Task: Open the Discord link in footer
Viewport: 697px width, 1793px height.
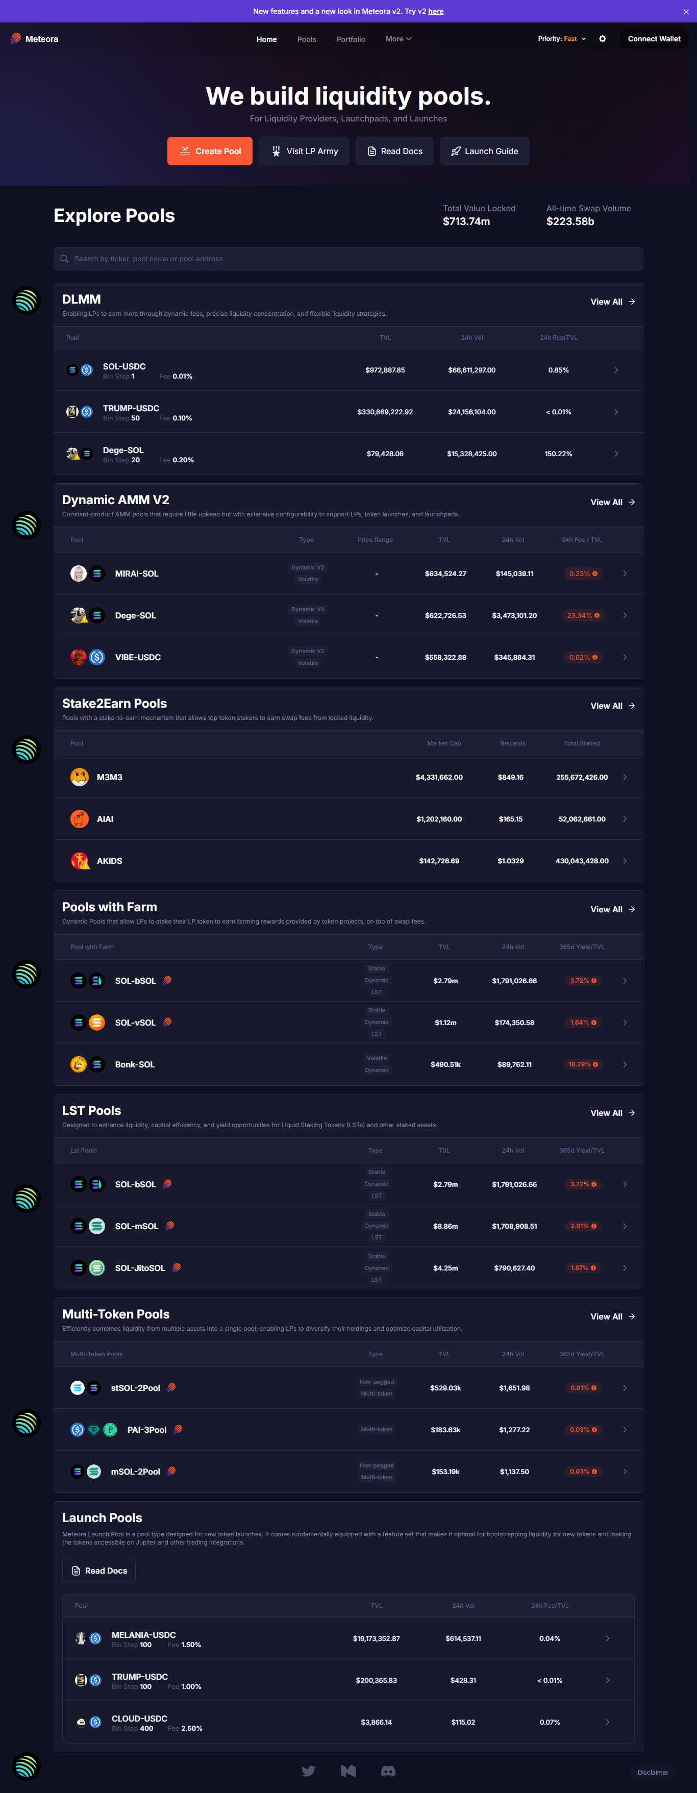Action: coord(388,1772)
